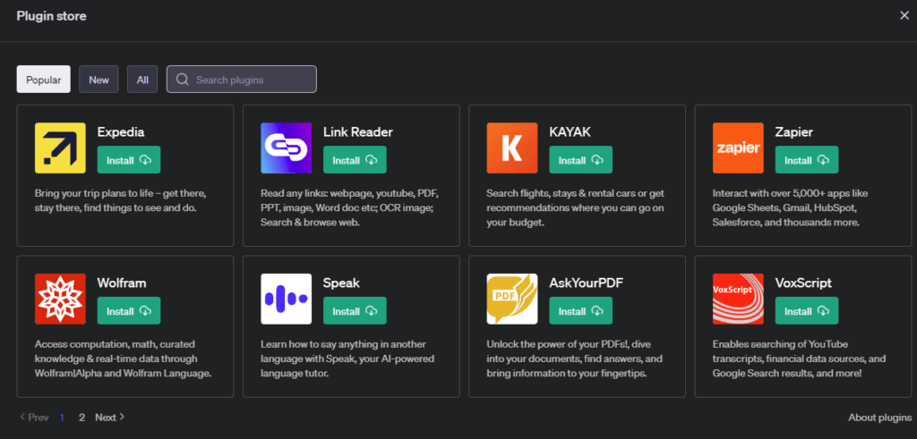Install the Expedia plugin
This screenshot has height=439, width=917.
[x=129, y=160]
